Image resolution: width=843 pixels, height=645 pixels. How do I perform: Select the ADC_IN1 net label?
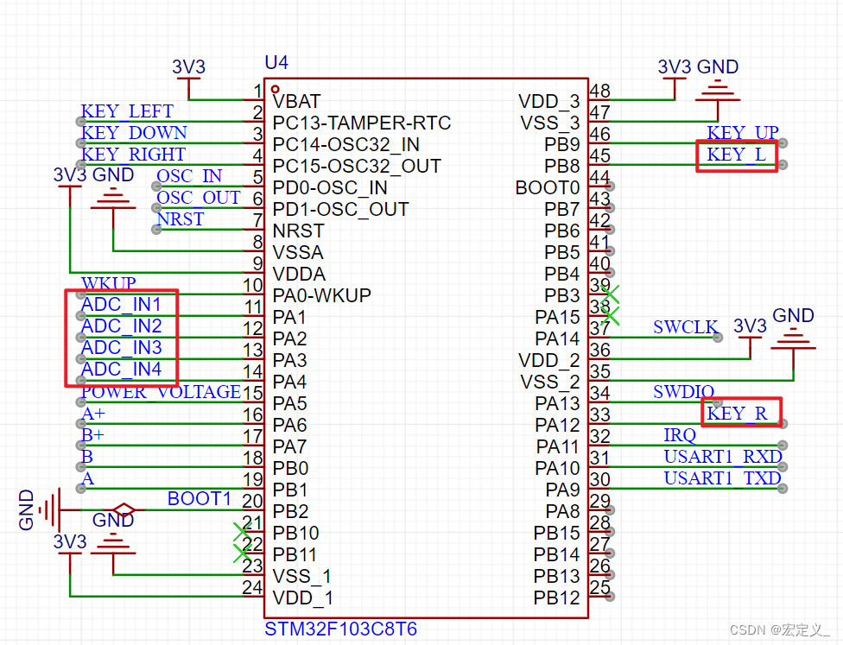click(x=121, y=305)
